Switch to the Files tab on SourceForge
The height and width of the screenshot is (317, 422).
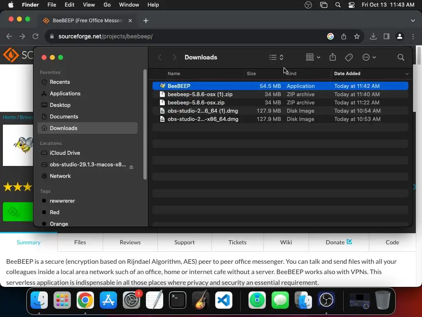coord(80,242)
